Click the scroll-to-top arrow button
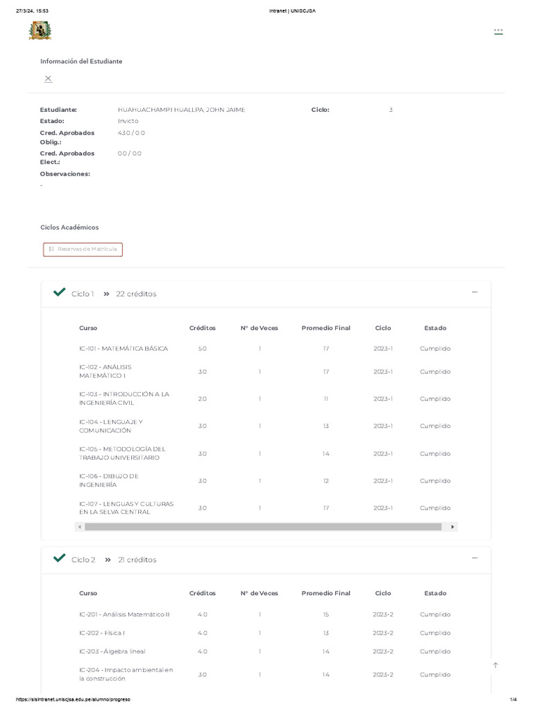Screen dimensions: 533x711 tap(496, 665)
